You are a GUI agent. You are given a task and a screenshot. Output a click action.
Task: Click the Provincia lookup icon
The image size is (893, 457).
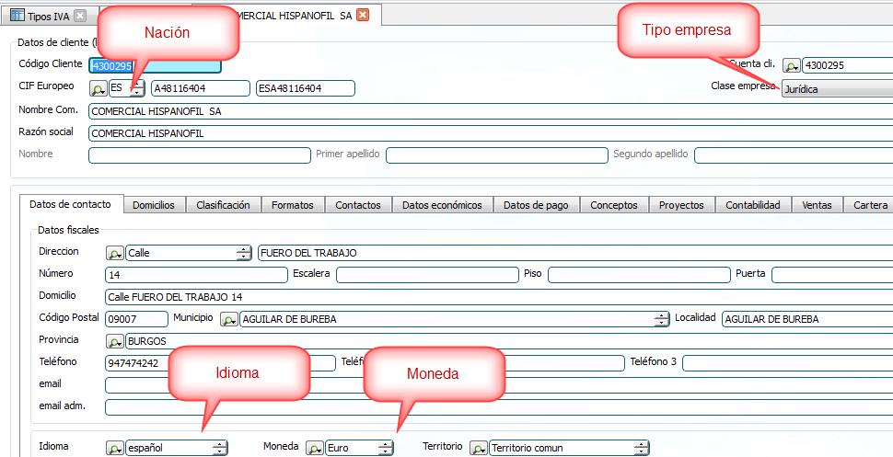(115, 341)
